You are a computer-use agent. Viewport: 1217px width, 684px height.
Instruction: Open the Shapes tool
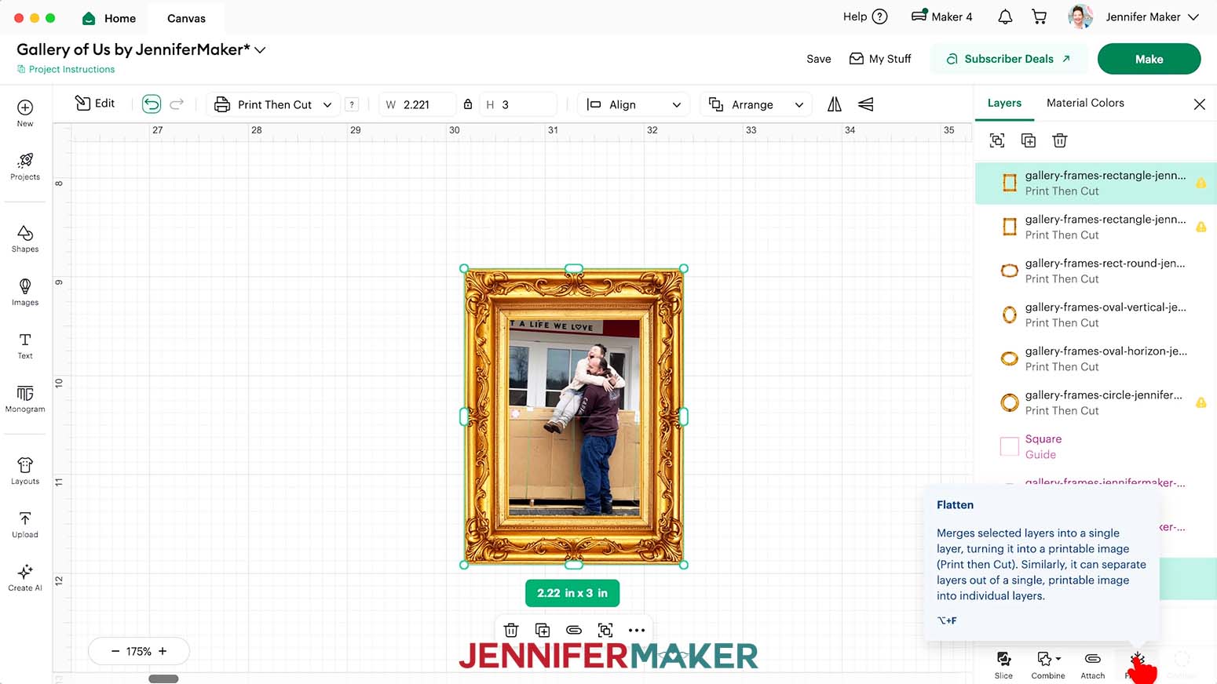(25, 238)
